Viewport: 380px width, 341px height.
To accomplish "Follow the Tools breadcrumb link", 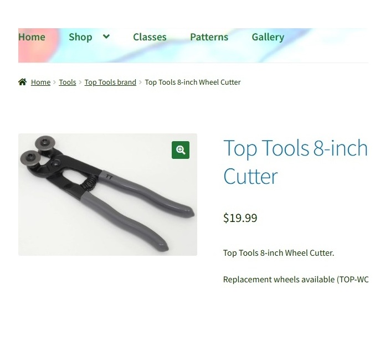I will [x=68, y=82].
